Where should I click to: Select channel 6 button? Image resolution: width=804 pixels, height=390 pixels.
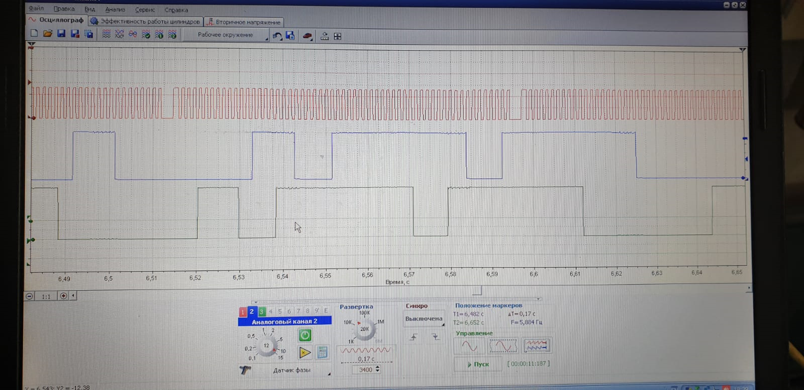pyautogui.click(x=289, y=311)
